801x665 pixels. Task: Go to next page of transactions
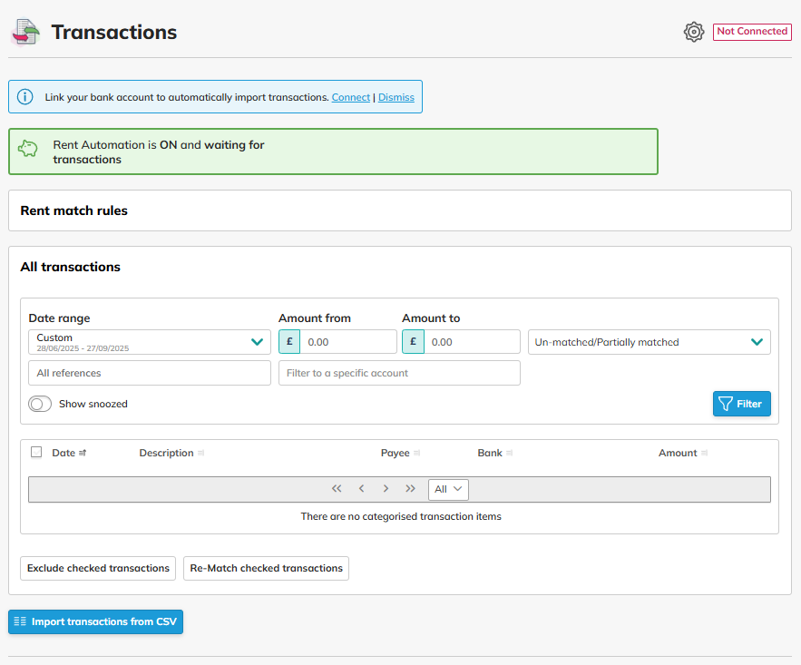pos(386,489)
